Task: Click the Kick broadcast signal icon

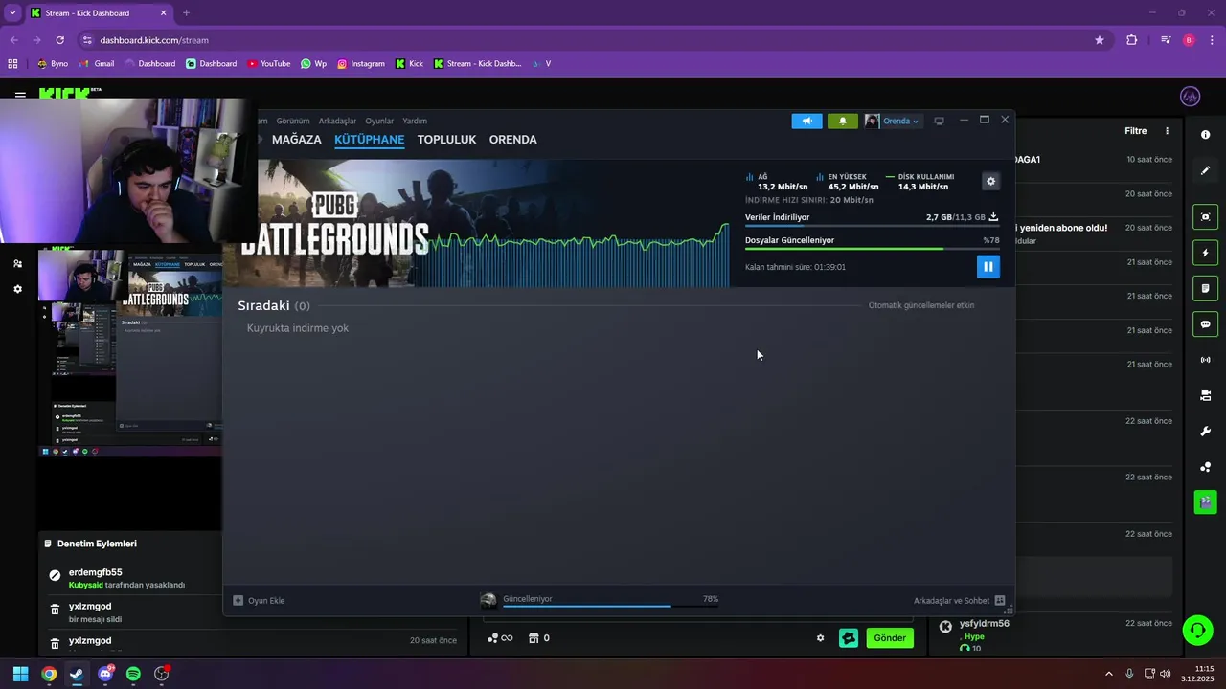Action: pos(1205,360)
